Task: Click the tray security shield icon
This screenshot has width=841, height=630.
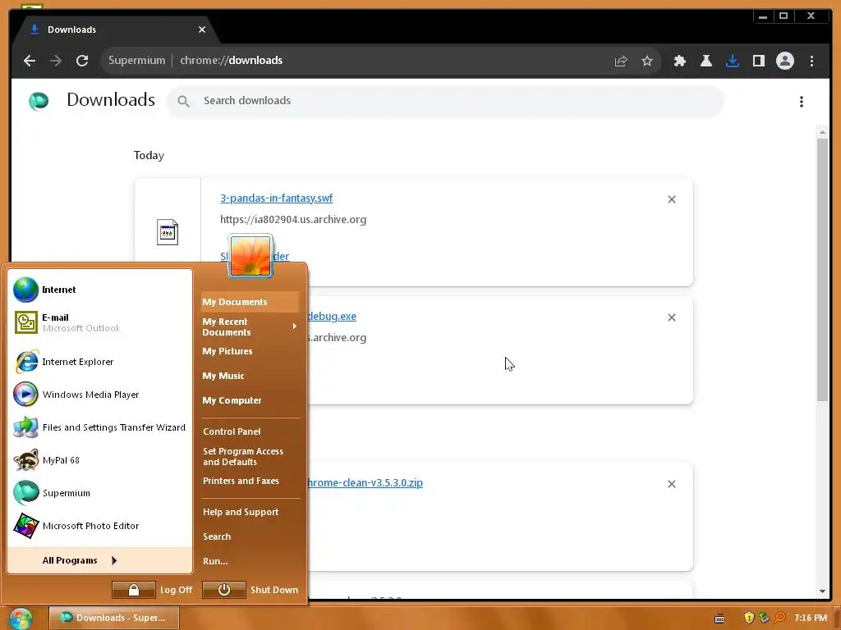Action: click(x=749, y=618)
